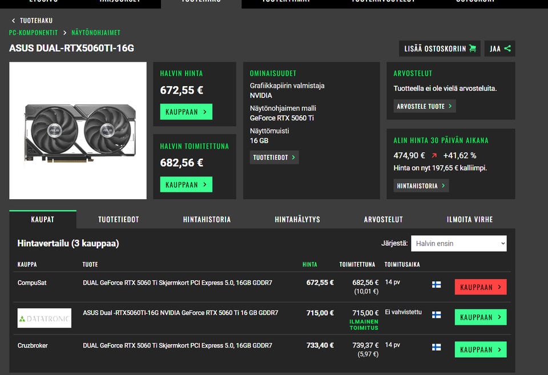Click Kauppaan button for Cruzbroker
This screenshot has width=548, height=375.
[x=481, y=349]
